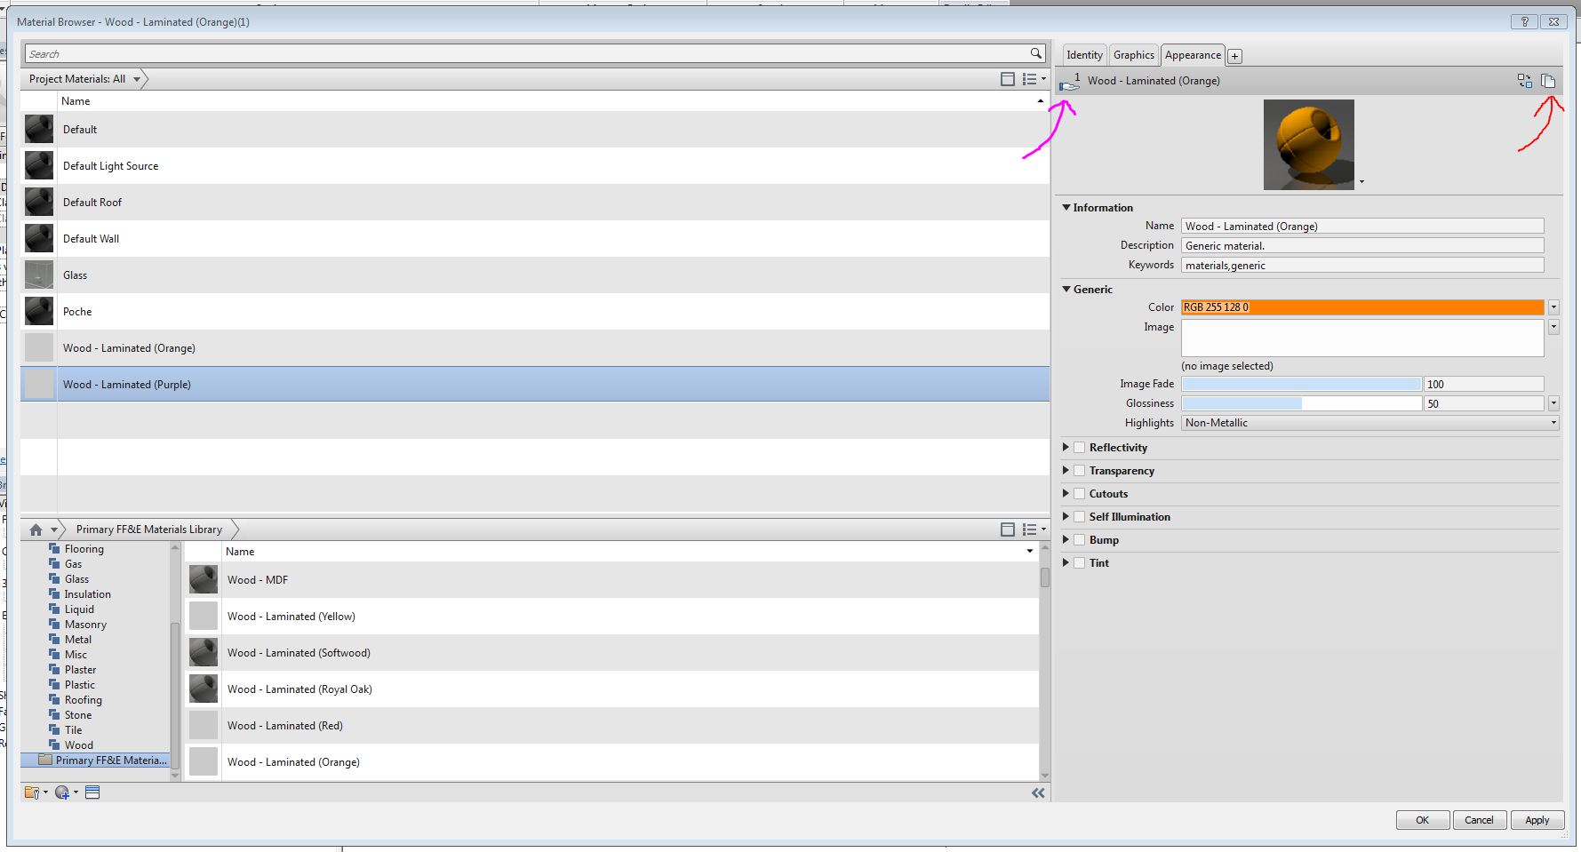Image resolution: width=1581 pixels, height=852 pixels.
Task: Click the appearance Name input field
Action: (1362, 227)
